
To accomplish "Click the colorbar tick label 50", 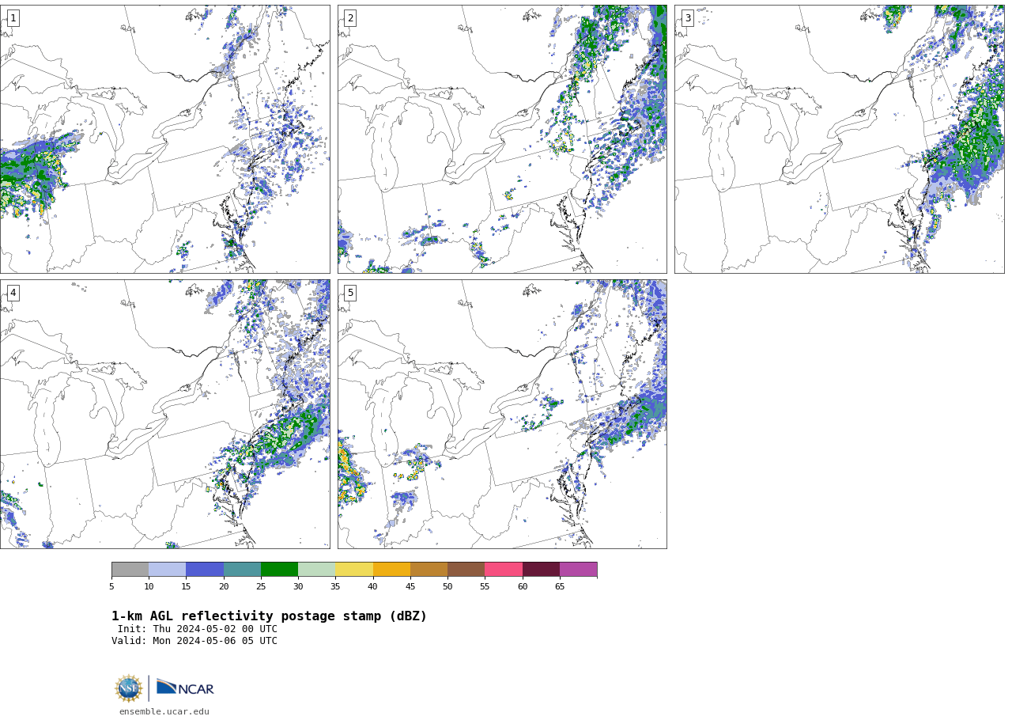I will pyautogui.click(x=447, y=586).
